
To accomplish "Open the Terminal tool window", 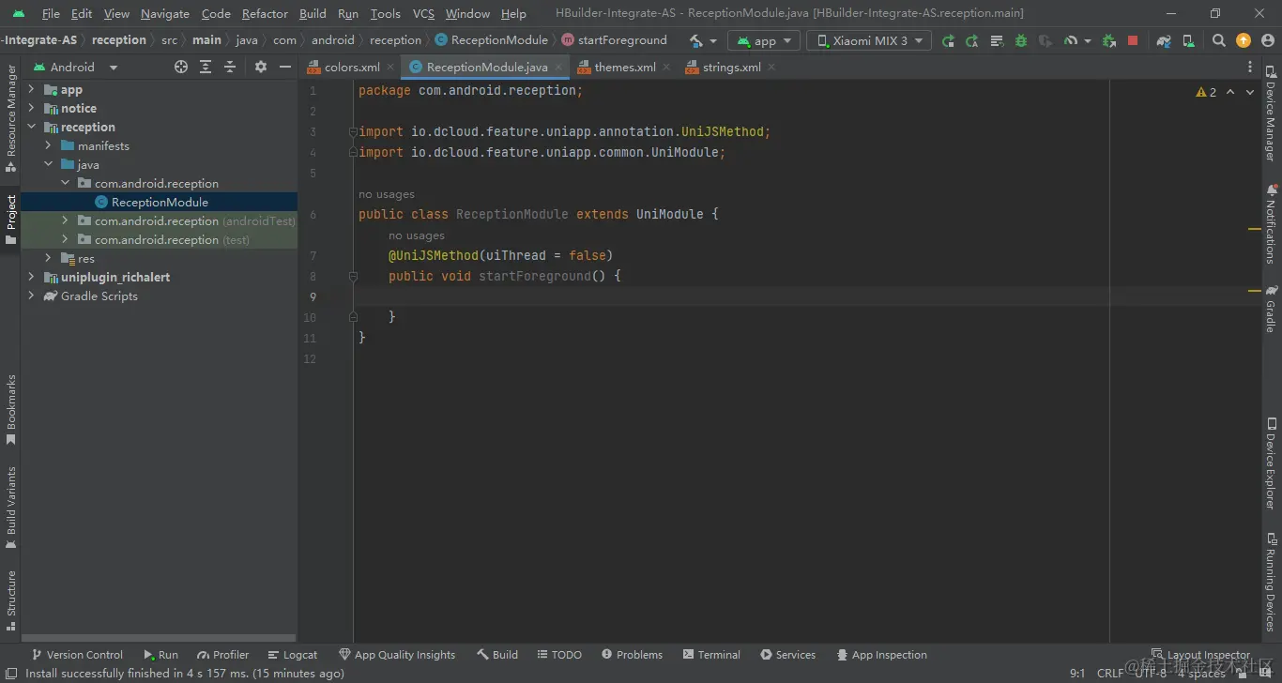I will [x=711, y=655].
